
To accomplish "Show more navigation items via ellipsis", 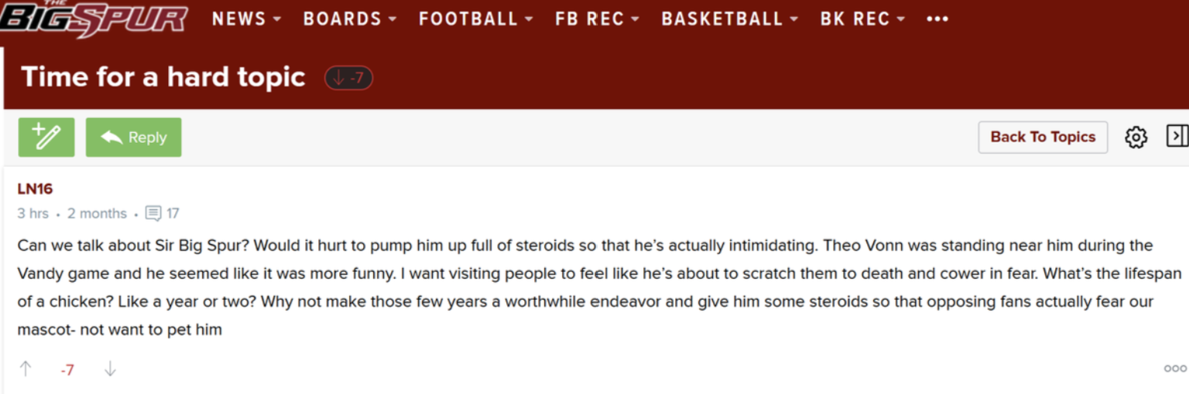I will pos(937,19).
